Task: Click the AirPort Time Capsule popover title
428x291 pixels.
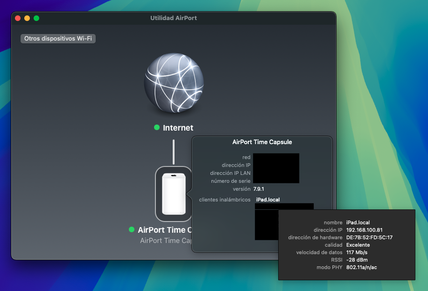Action: coord(262,142)
